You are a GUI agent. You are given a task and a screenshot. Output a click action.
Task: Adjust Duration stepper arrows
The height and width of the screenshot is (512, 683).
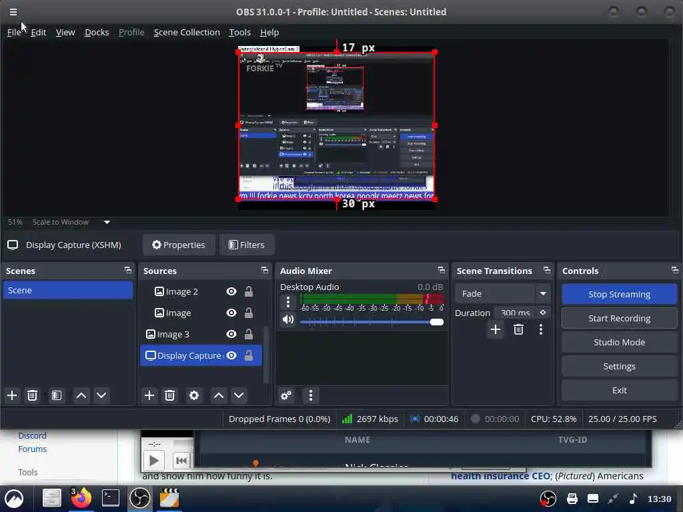tap(543, 313)
